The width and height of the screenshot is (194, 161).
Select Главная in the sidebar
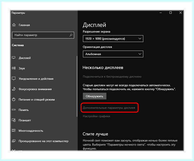24,25
